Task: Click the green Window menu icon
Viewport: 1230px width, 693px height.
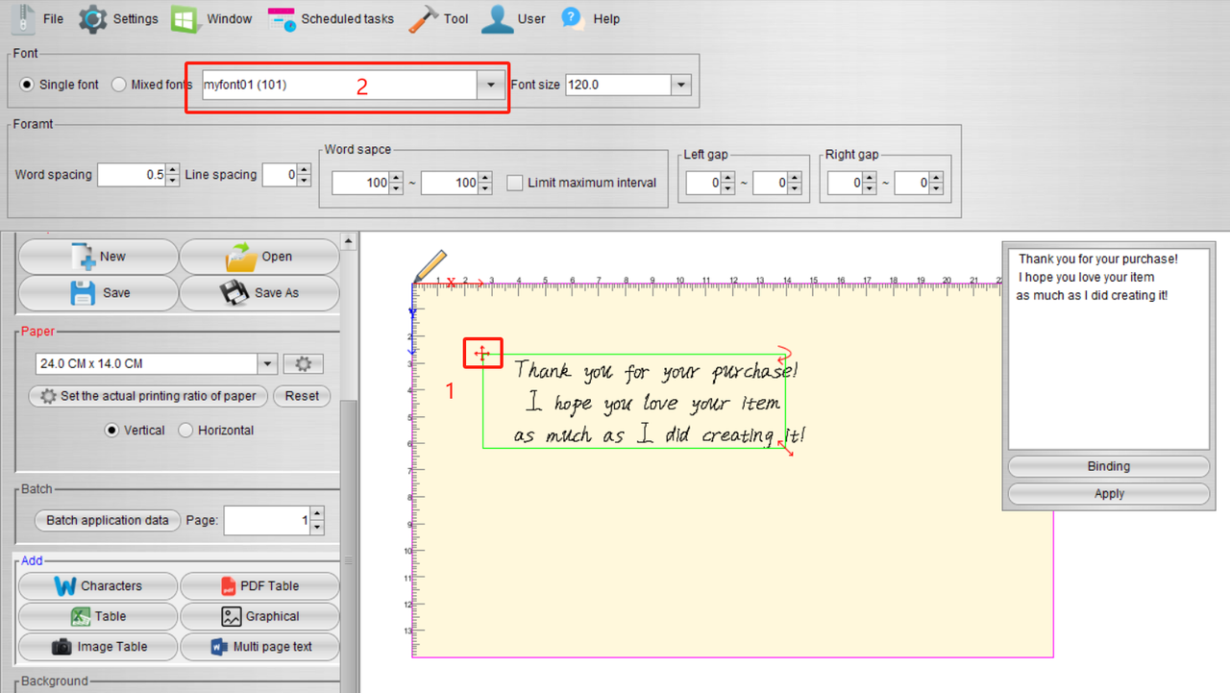Action: [186, 18]
